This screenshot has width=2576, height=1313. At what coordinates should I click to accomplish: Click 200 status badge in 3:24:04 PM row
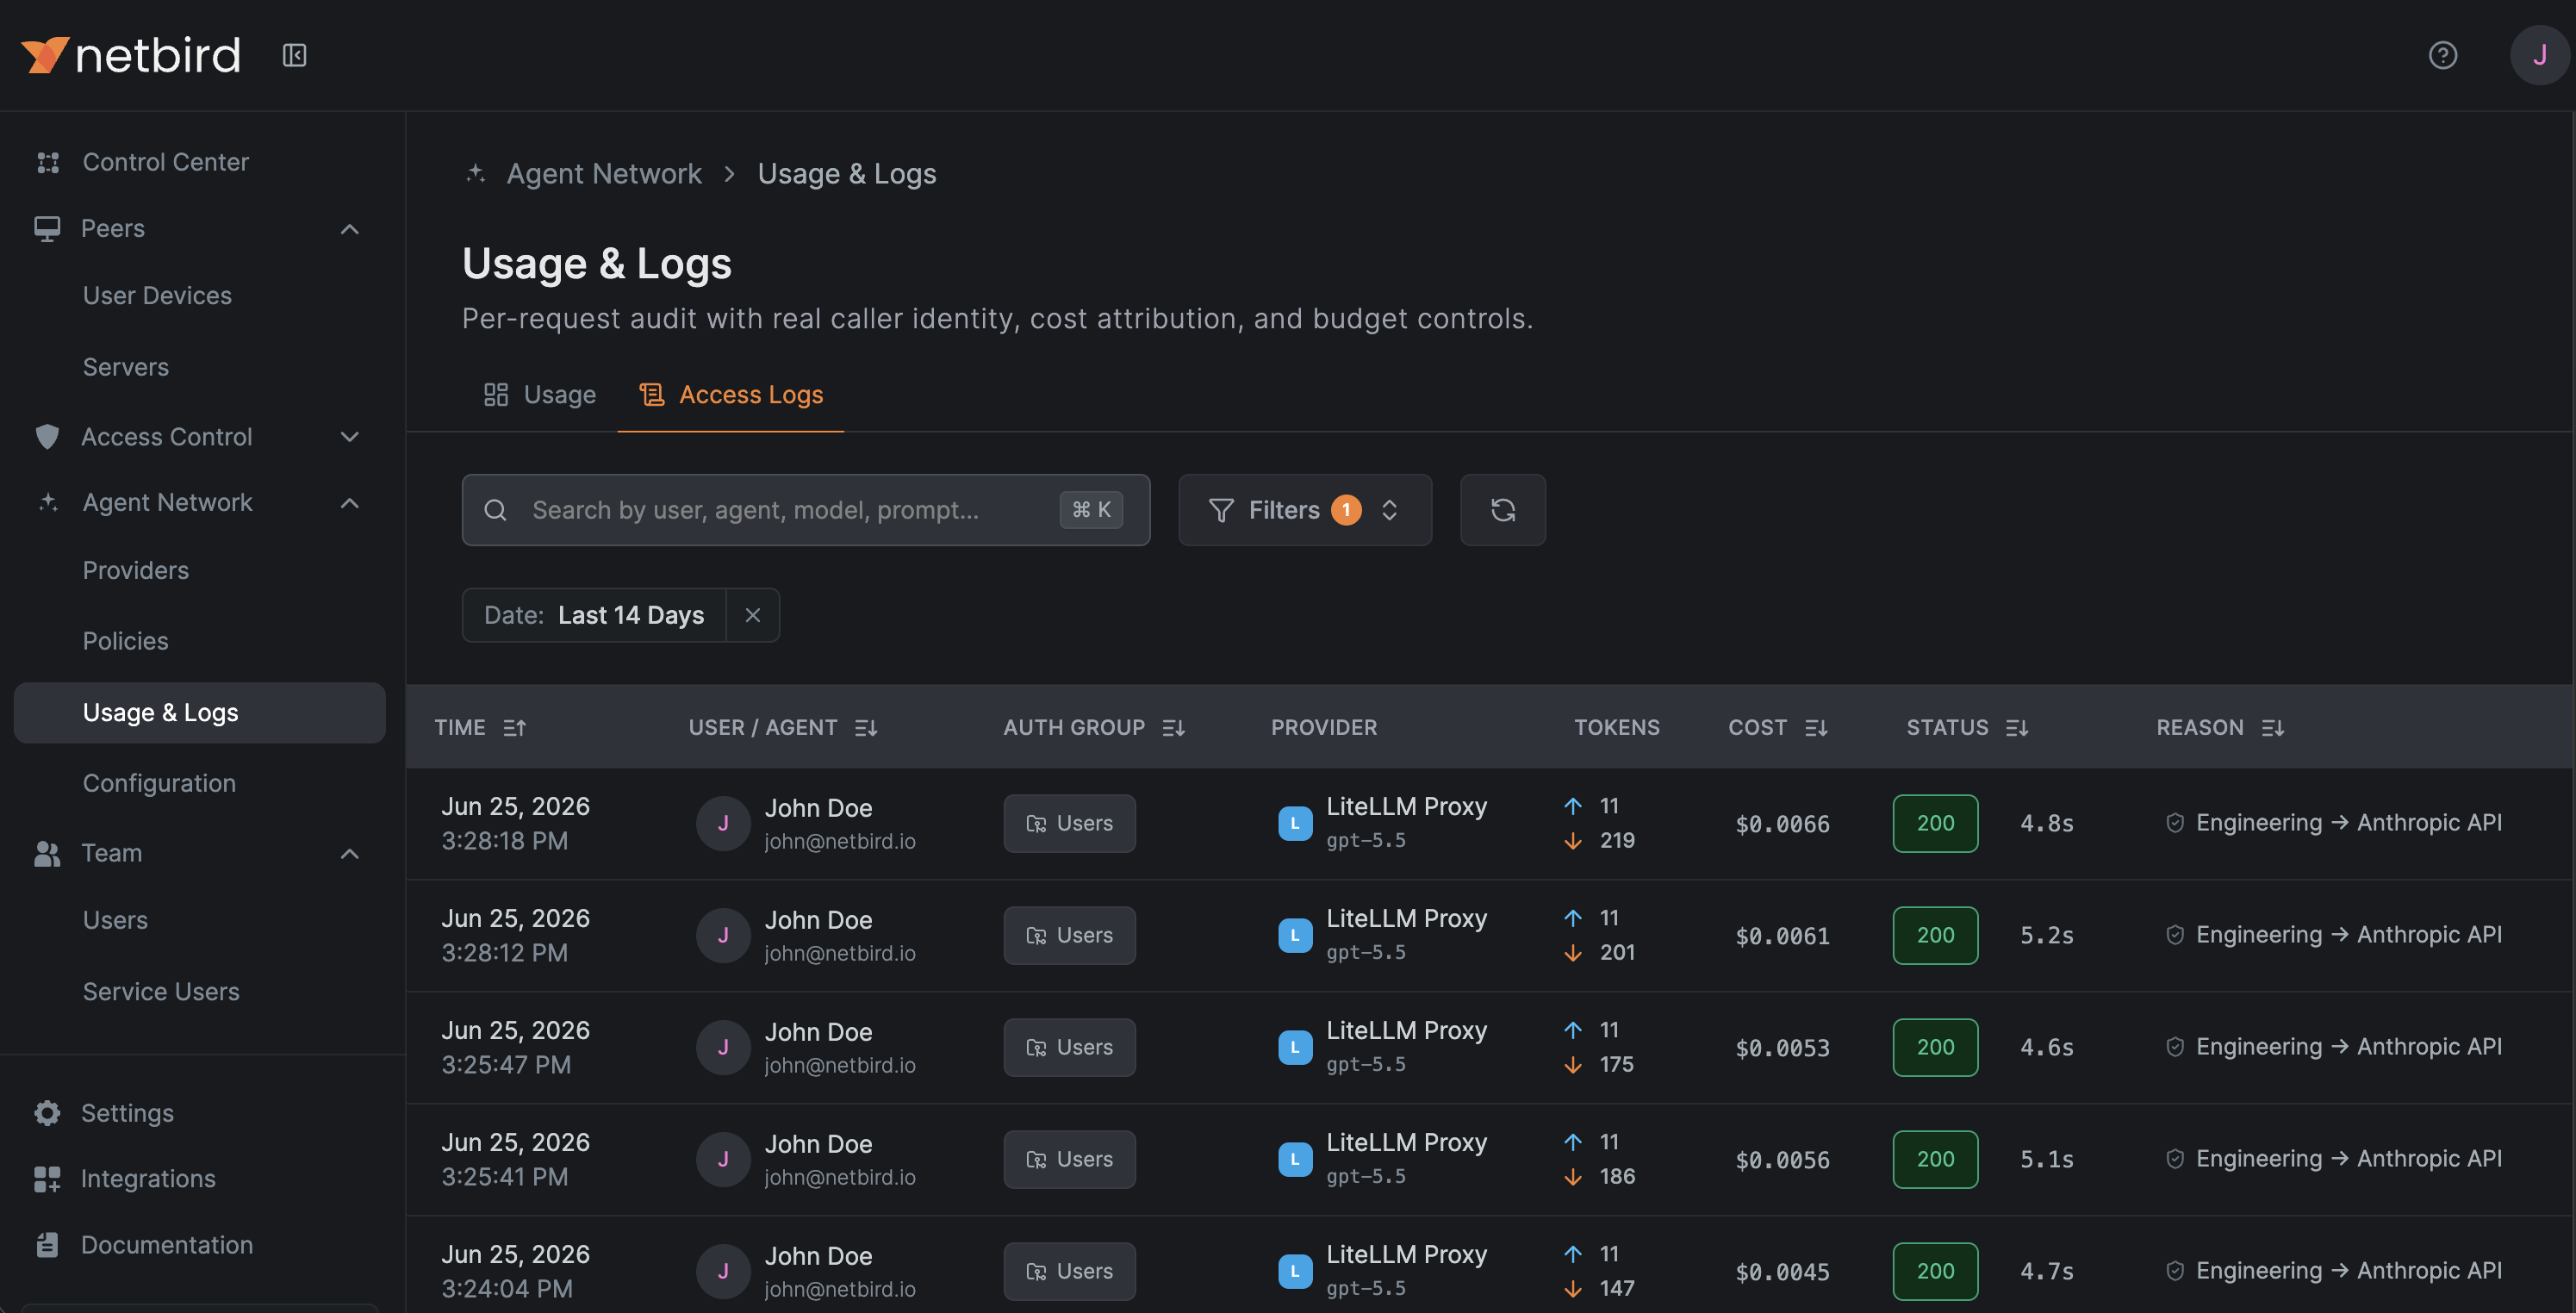[x=1935, y=1272]
